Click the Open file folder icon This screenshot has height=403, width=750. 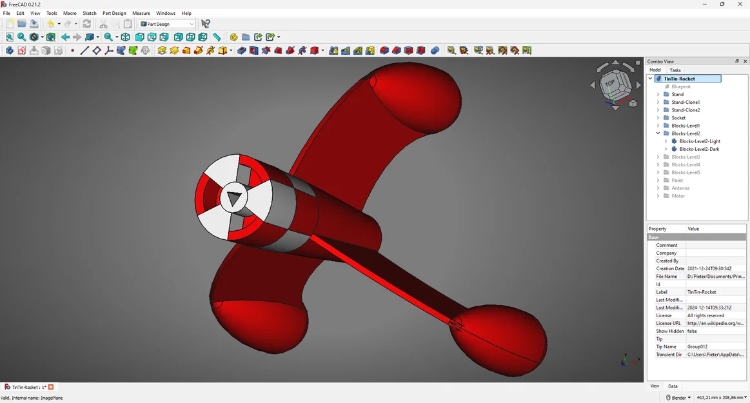pos(21,24)
